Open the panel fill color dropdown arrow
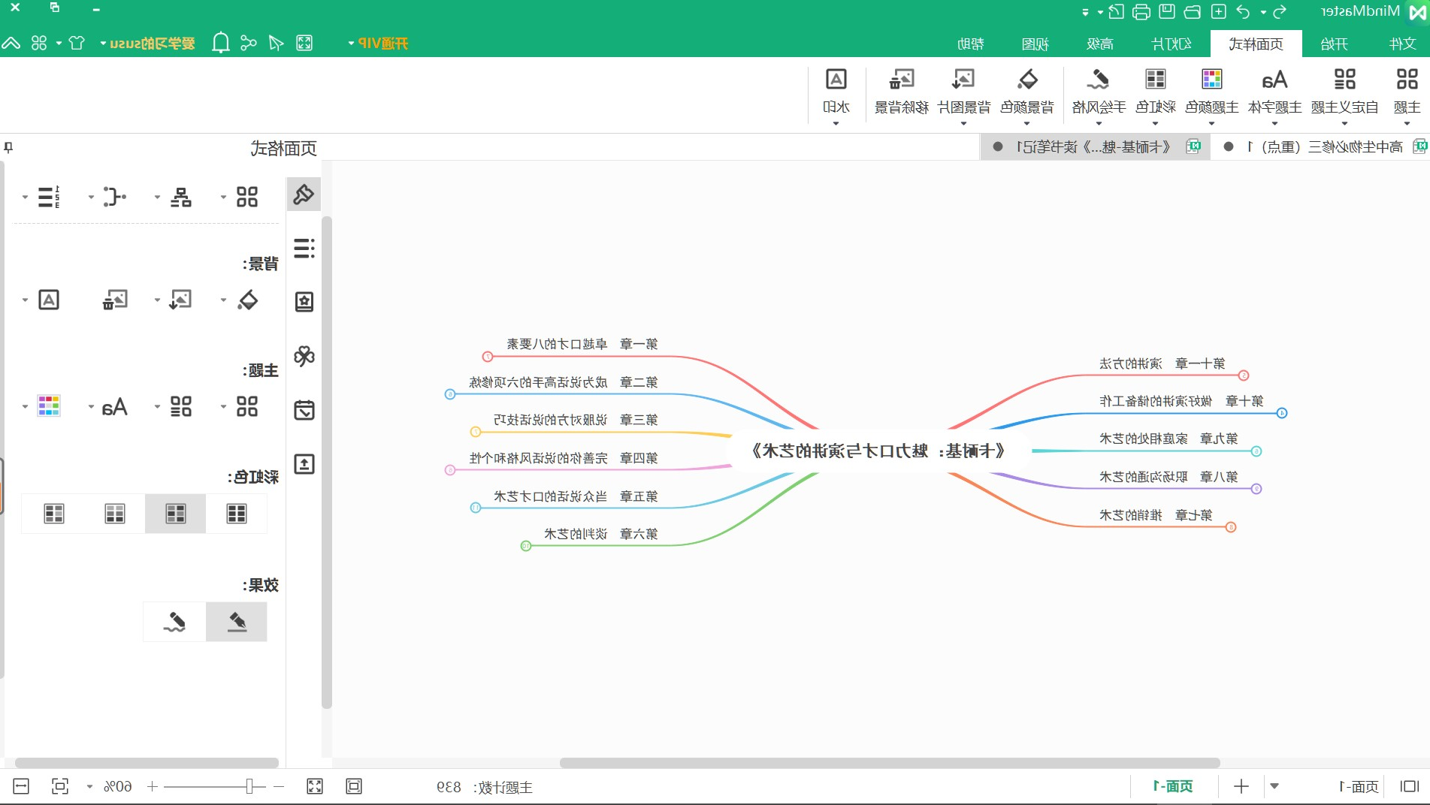1430x805 pixels. point(223,300)
